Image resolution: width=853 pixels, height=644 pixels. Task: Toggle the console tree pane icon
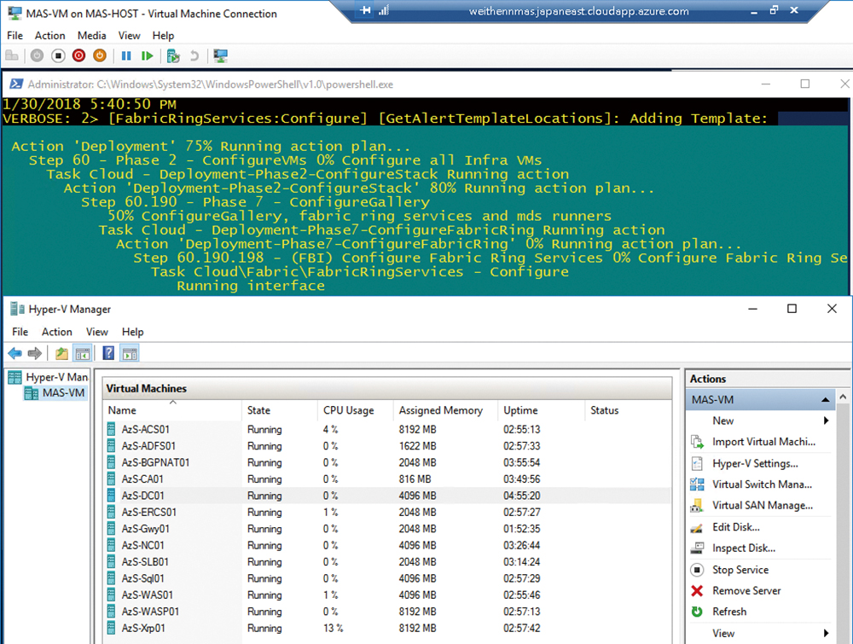tap(83, 353)
